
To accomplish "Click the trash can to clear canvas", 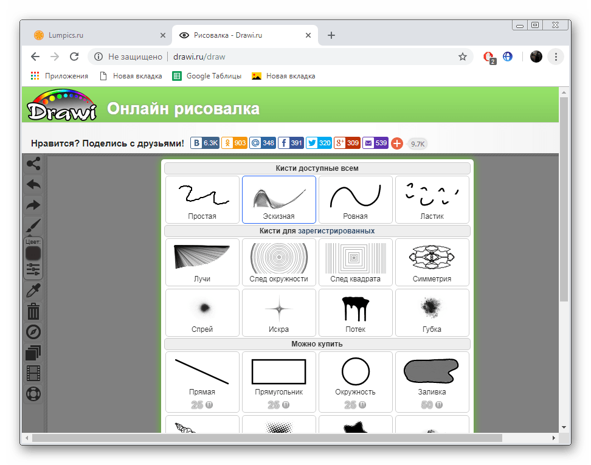I will point(33,312).
